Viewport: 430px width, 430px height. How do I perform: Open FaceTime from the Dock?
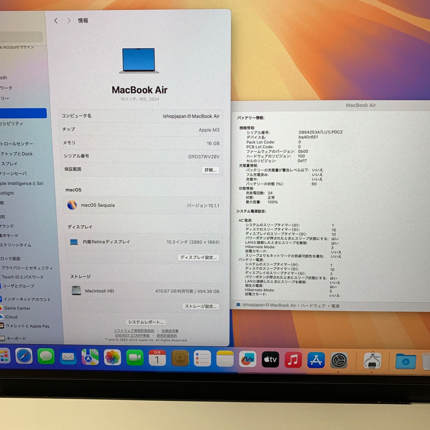(135, 358)
